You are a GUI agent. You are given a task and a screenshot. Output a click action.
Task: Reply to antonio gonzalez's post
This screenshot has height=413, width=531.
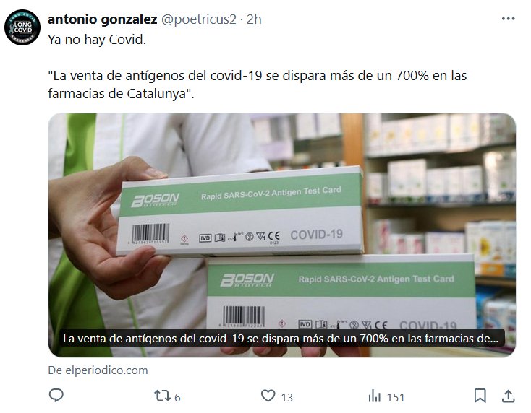tap(56, 396)
